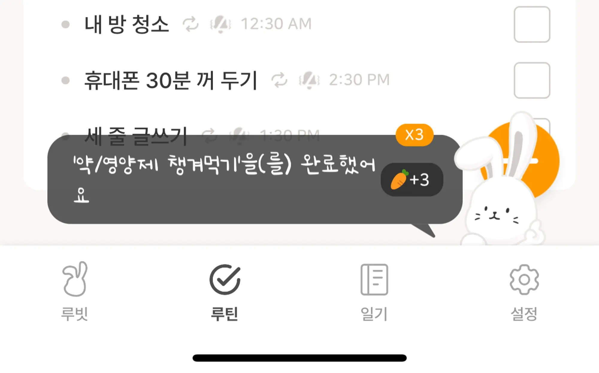The width and height of the screenshot is (599, 373).
Task: Tap the muted bell icon on 휴대폰 30분 꺼 두기
Action: [x=309, y=80]
